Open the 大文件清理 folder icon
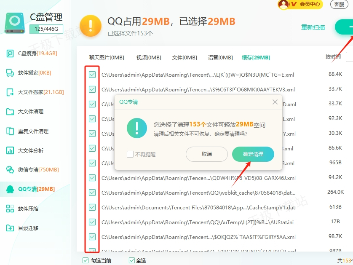353x265 pixels. click(10, 112)
